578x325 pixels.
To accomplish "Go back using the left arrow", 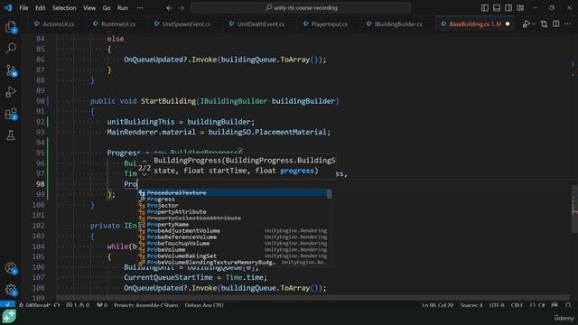I will pos(169,8).
